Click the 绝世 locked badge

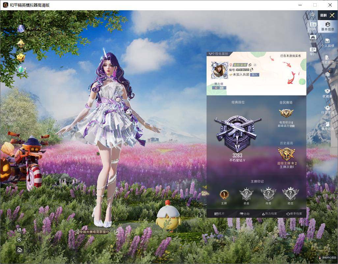click(290, 194)
